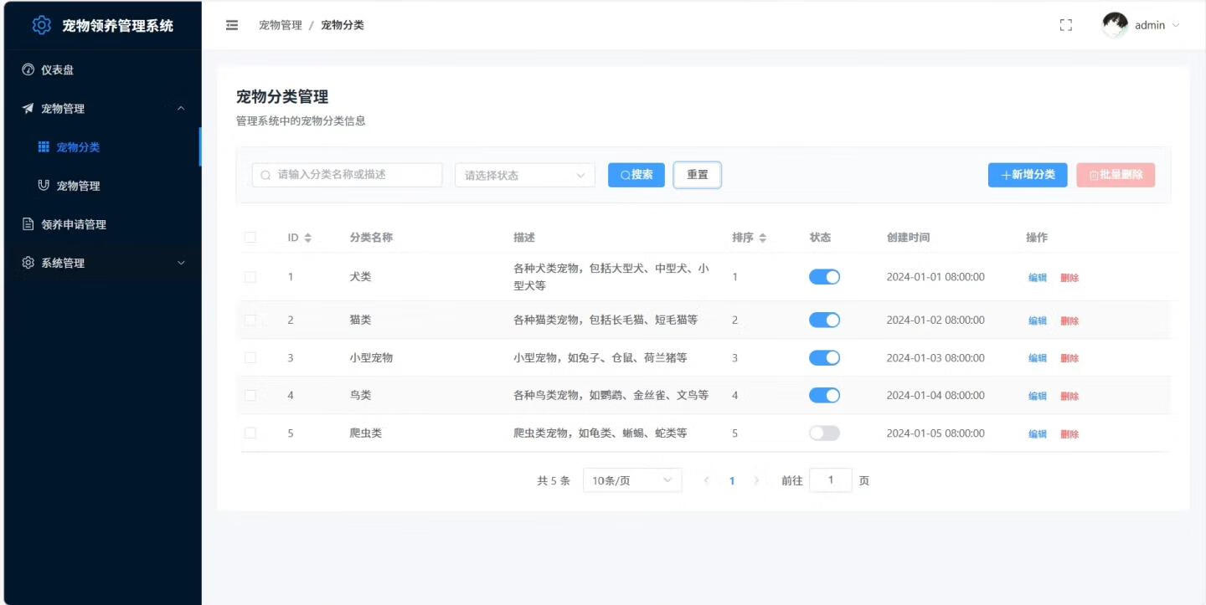Click the 新增分类 button
The height and width of the screenshot is (605, 1206).
point(1028,175)
